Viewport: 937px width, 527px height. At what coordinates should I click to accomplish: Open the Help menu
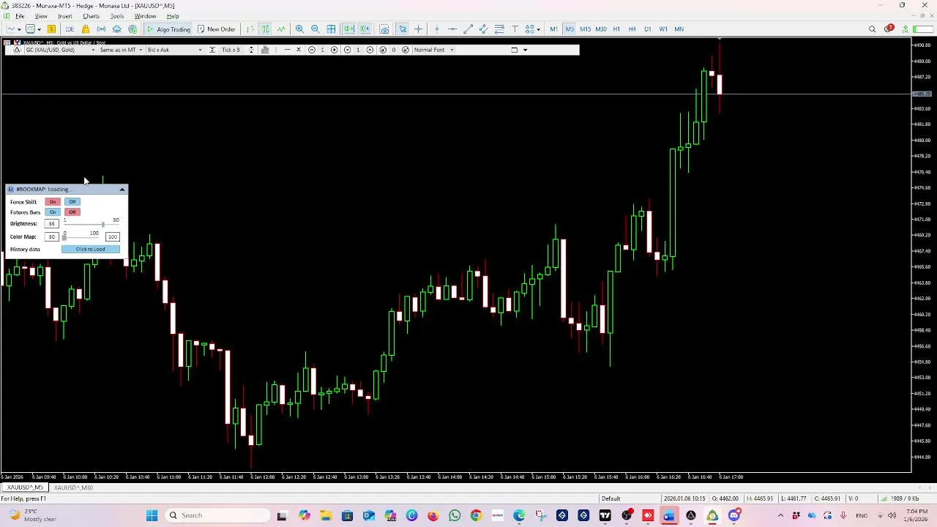[173, 16]
